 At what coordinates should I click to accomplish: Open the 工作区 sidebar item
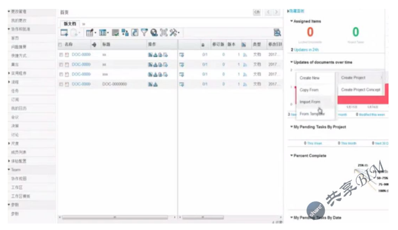[17, 187]
